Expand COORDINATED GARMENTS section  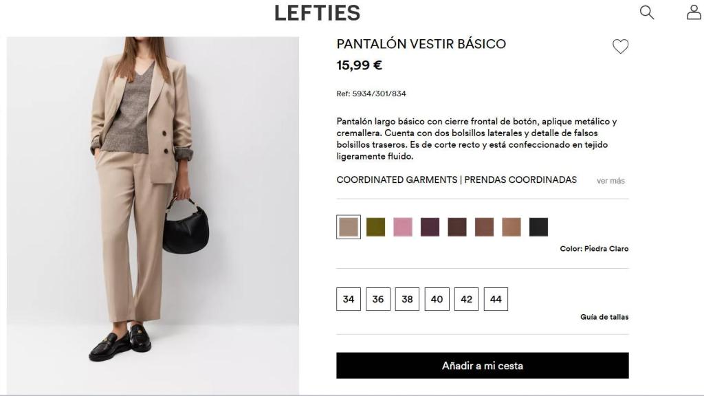click(456, 179)
